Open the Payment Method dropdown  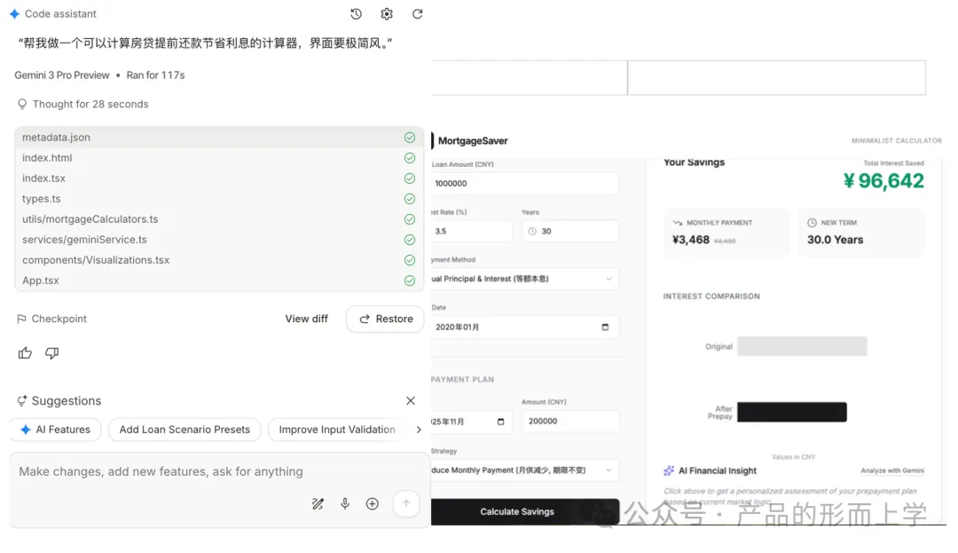coord(524,279)
